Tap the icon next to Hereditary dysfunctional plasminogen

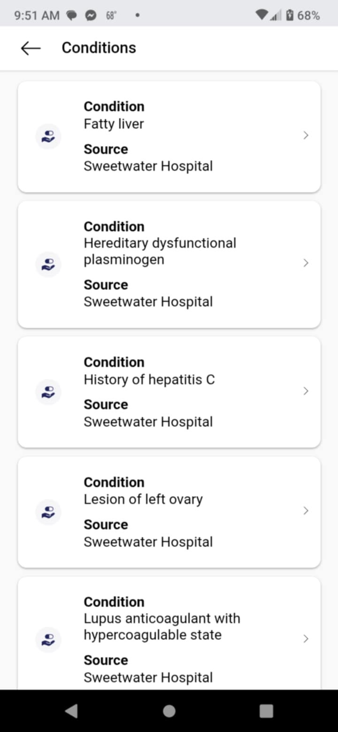tap(48, 264)
